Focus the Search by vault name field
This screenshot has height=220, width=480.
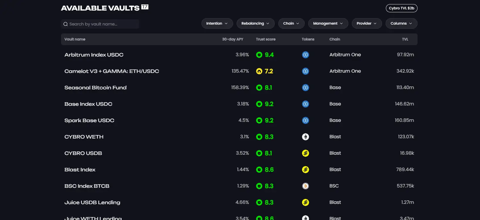pyautogui.click(x=103, y=24)
